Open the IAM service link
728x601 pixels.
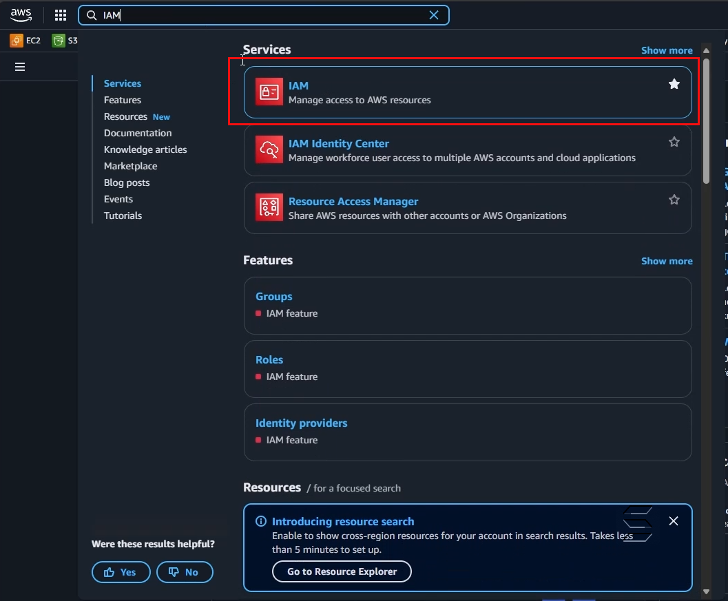(298, 86)
